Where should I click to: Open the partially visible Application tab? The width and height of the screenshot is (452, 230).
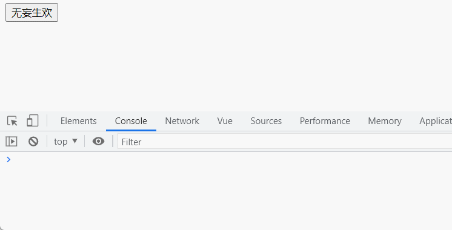(x=436, y=121)
